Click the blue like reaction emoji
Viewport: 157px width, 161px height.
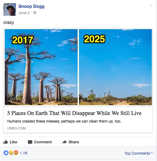pos(6,153)
